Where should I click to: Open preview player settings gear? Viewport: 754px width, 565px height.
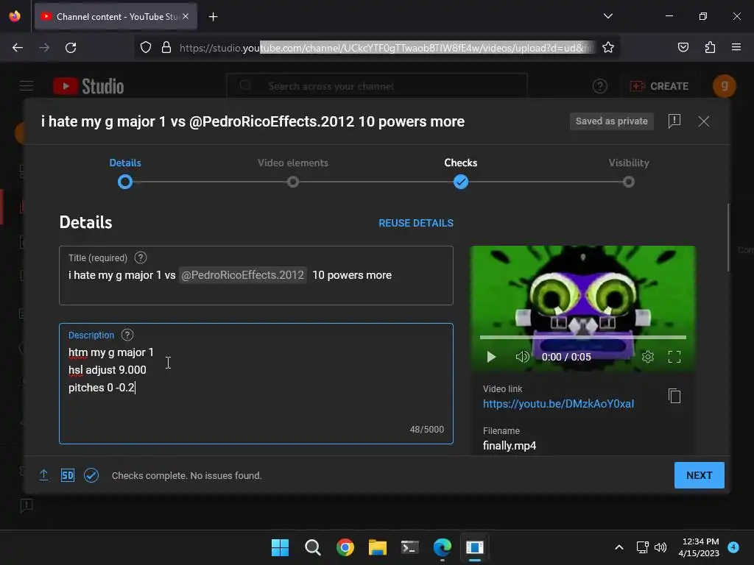point(648,357)
